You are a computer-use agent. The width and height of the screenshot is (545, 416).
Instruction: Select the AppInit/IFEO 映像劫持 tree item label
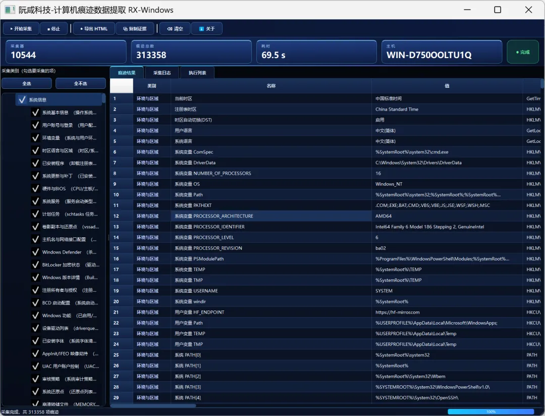tap(70, 354)
